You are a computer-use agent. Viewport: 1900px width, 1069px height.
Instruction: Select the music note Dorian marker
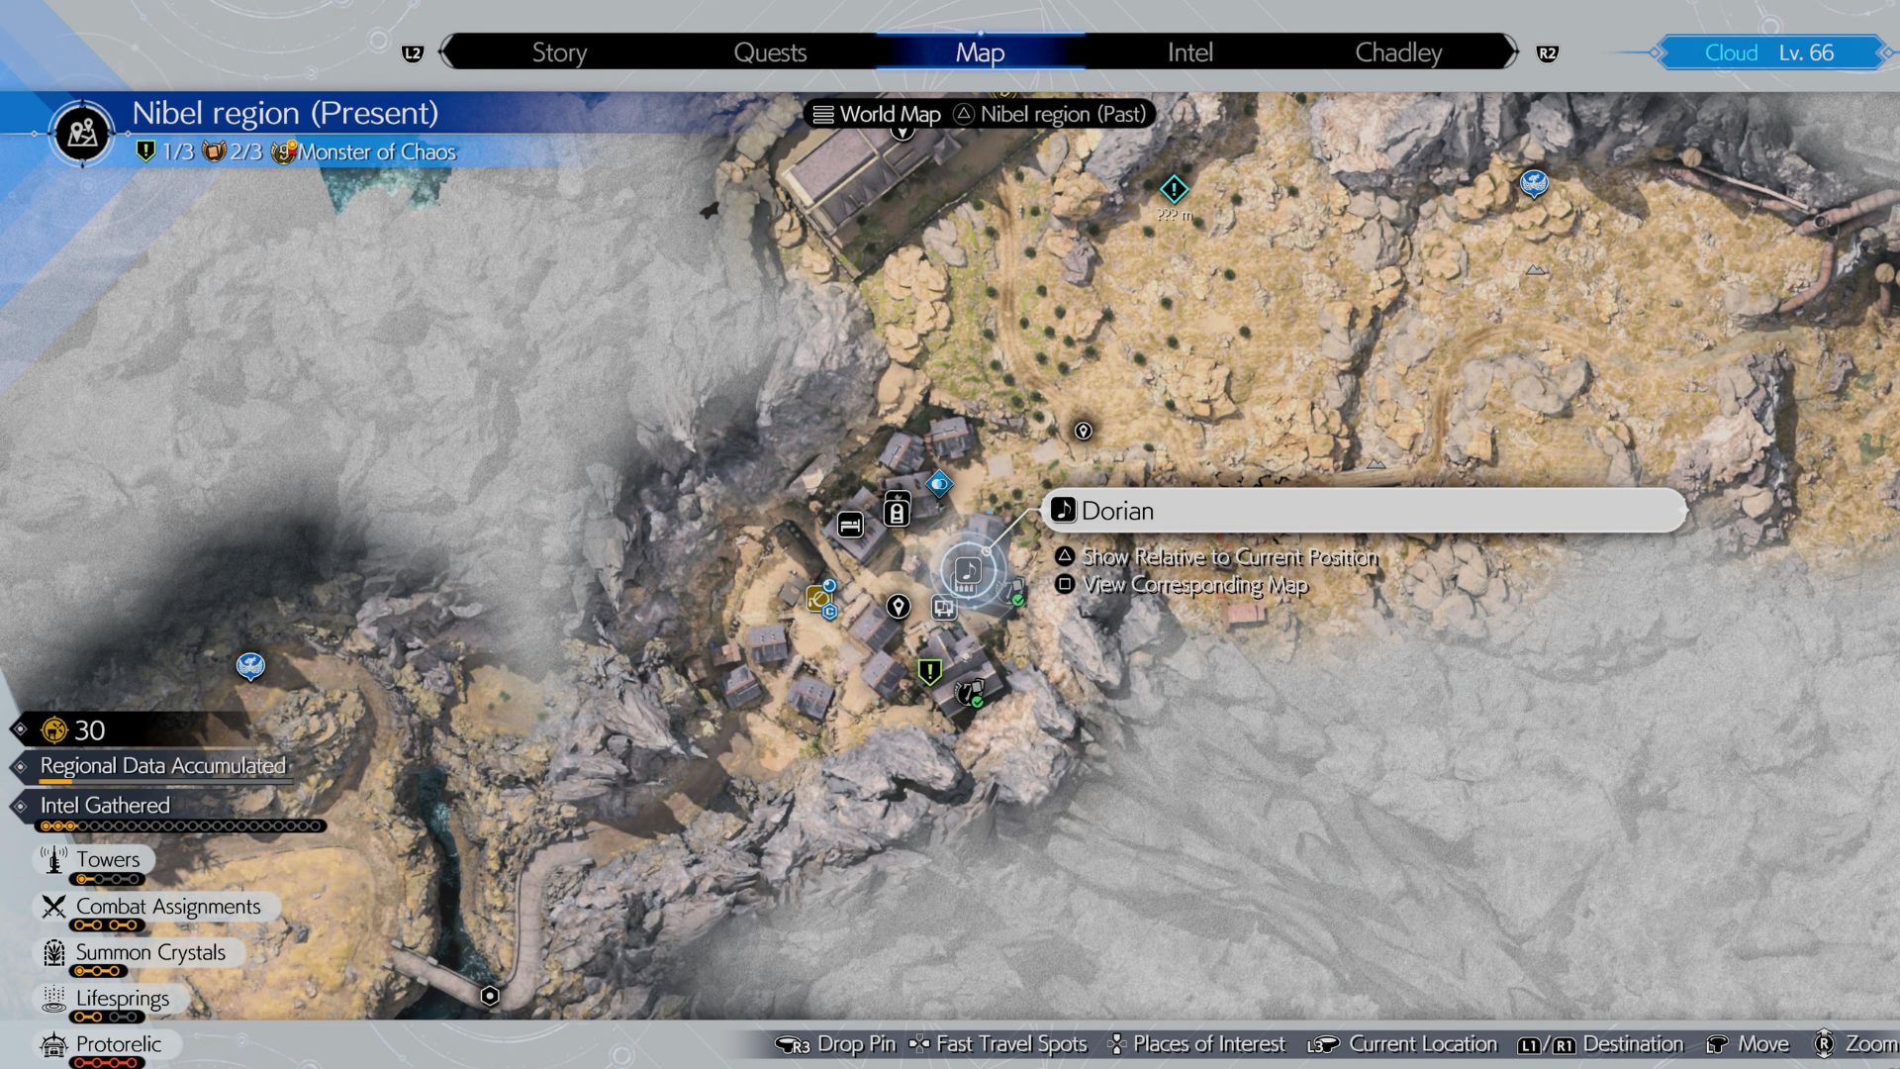pos(968,571)
